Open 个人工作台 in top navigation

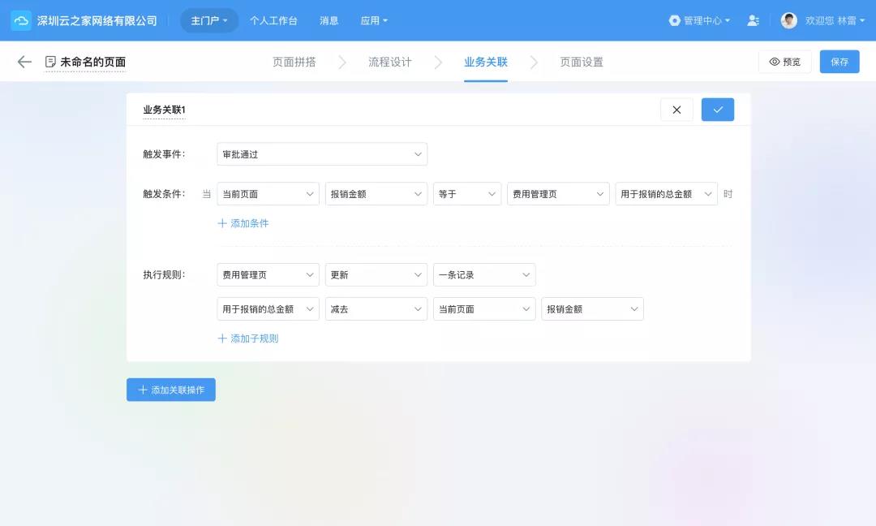point(273,20)
